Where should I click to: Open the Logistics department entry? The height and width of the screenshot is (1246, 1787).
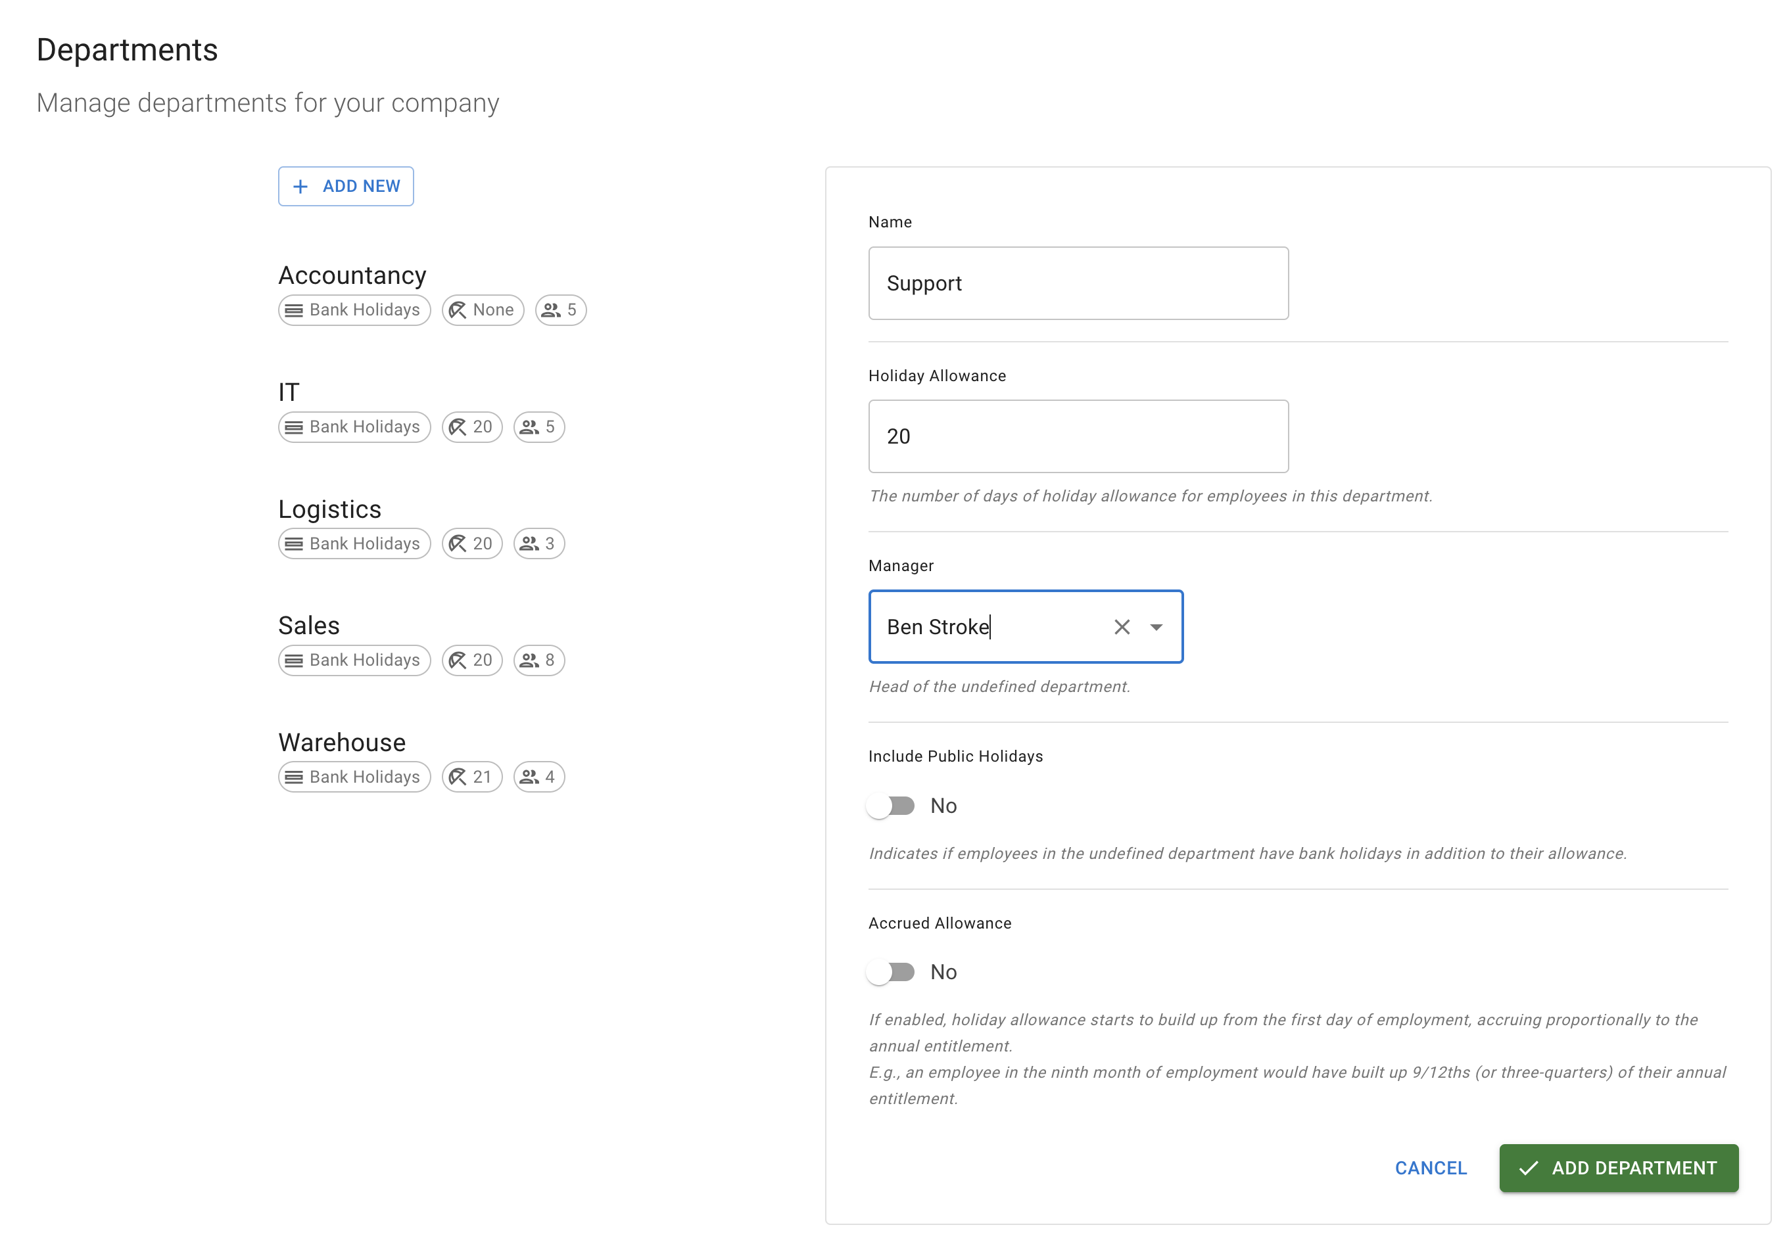329,509
